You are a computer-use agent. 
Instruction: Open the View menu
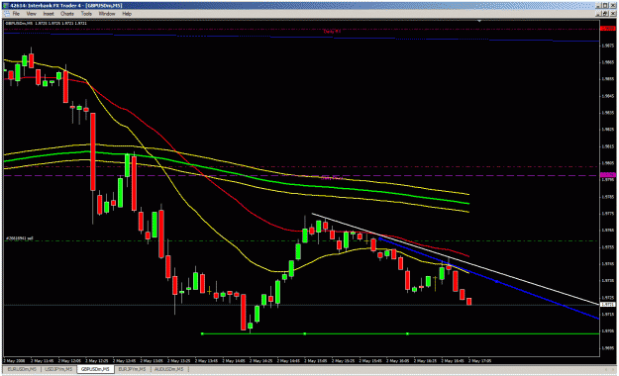(31, 14)
